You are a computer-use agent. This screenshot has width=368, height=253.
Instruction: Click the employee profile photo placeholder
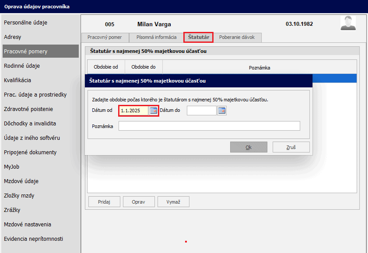348,23
